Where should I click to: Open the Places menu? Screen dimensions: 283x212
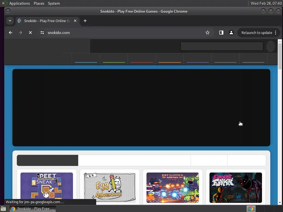pos(39,3)
